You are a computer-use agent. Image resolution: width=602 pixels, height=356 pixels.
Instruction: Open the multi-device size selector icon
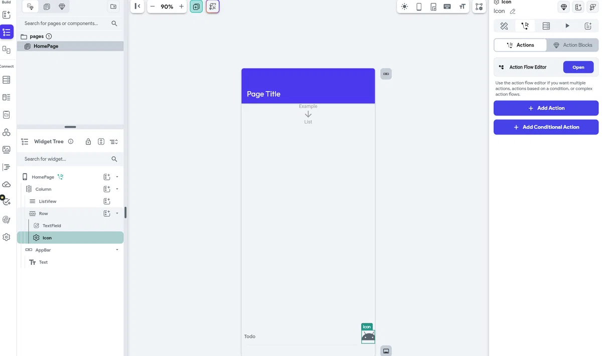(433, 7)
